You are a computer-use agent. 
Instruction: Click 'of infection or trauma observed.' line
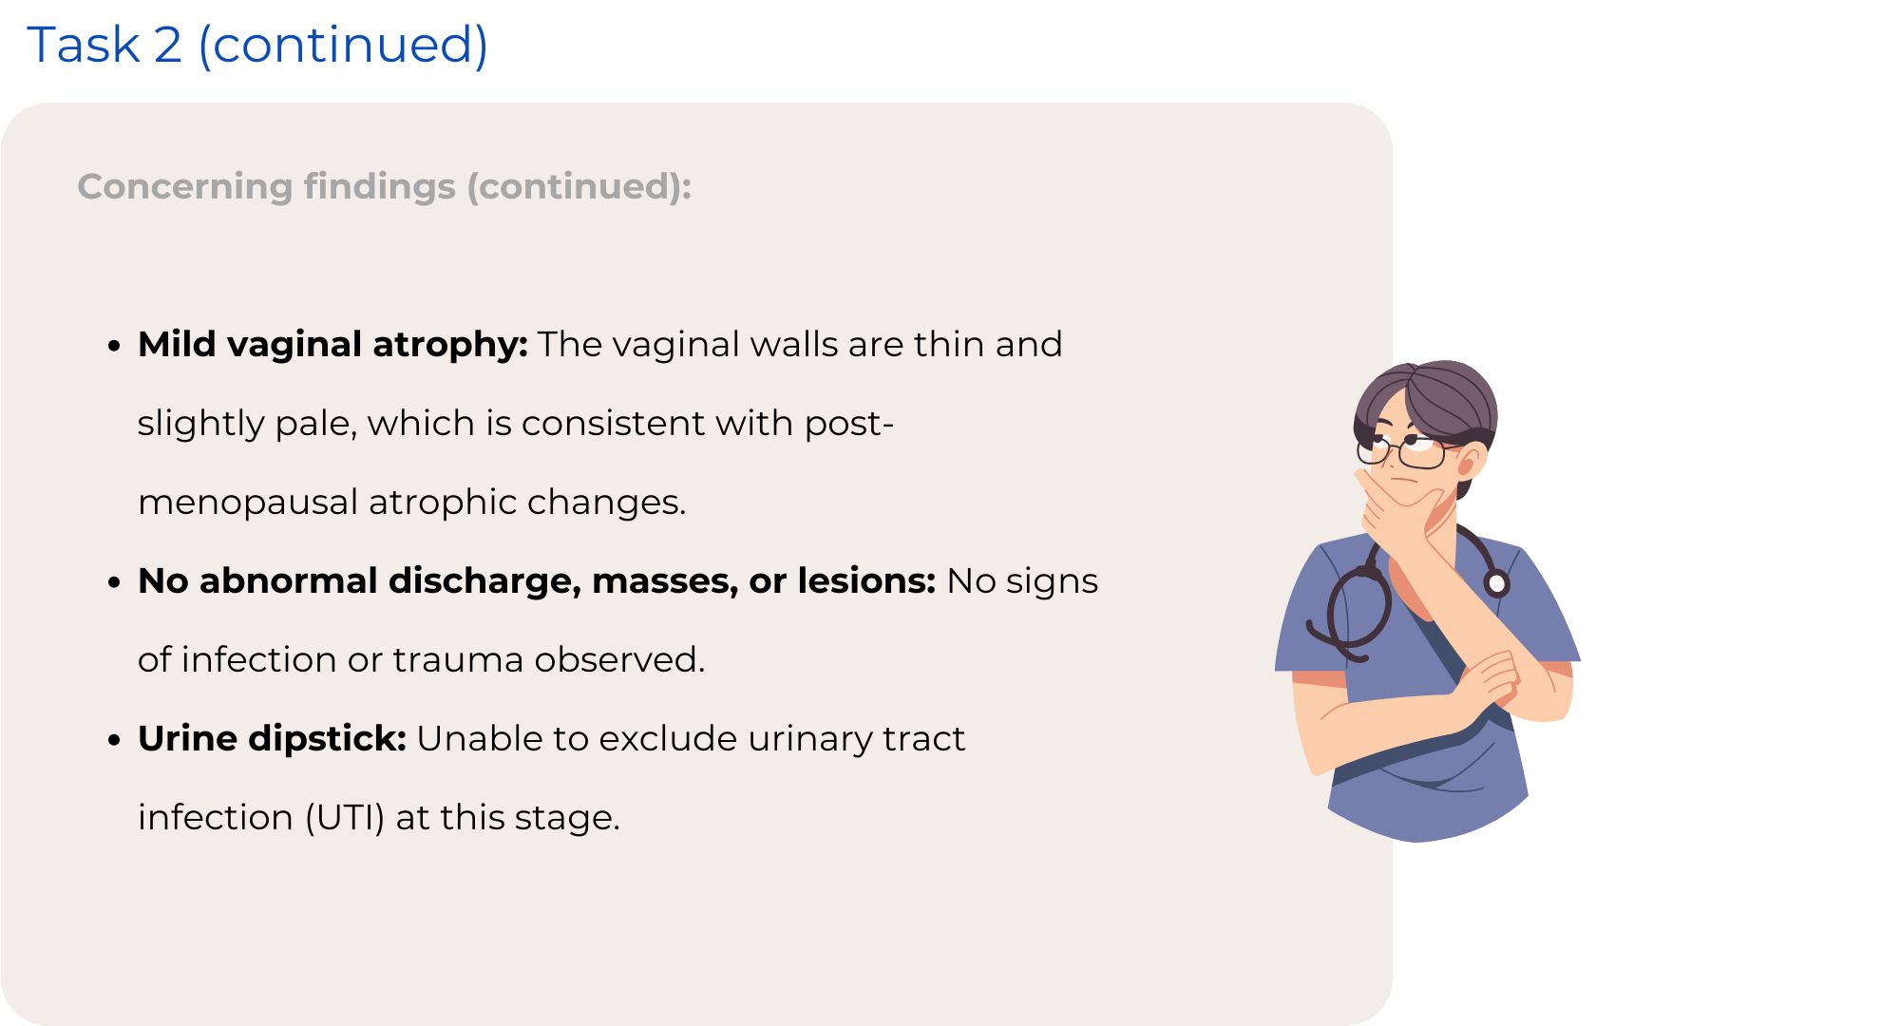(x=421, y=659)
